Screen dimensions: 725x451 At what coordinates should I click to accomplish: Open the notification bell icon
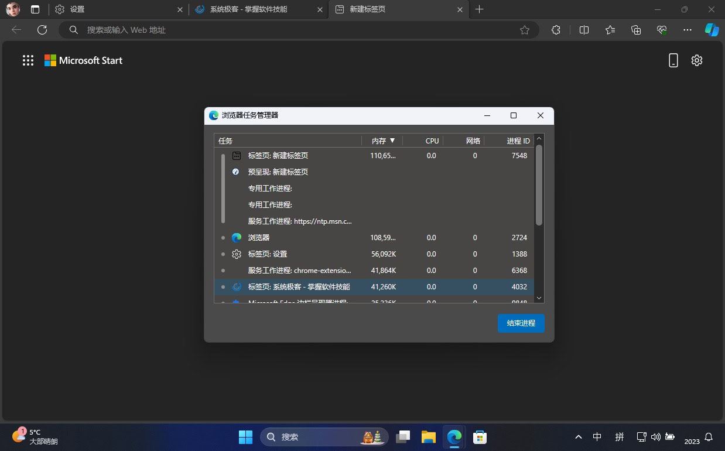(x=709, y=437)
